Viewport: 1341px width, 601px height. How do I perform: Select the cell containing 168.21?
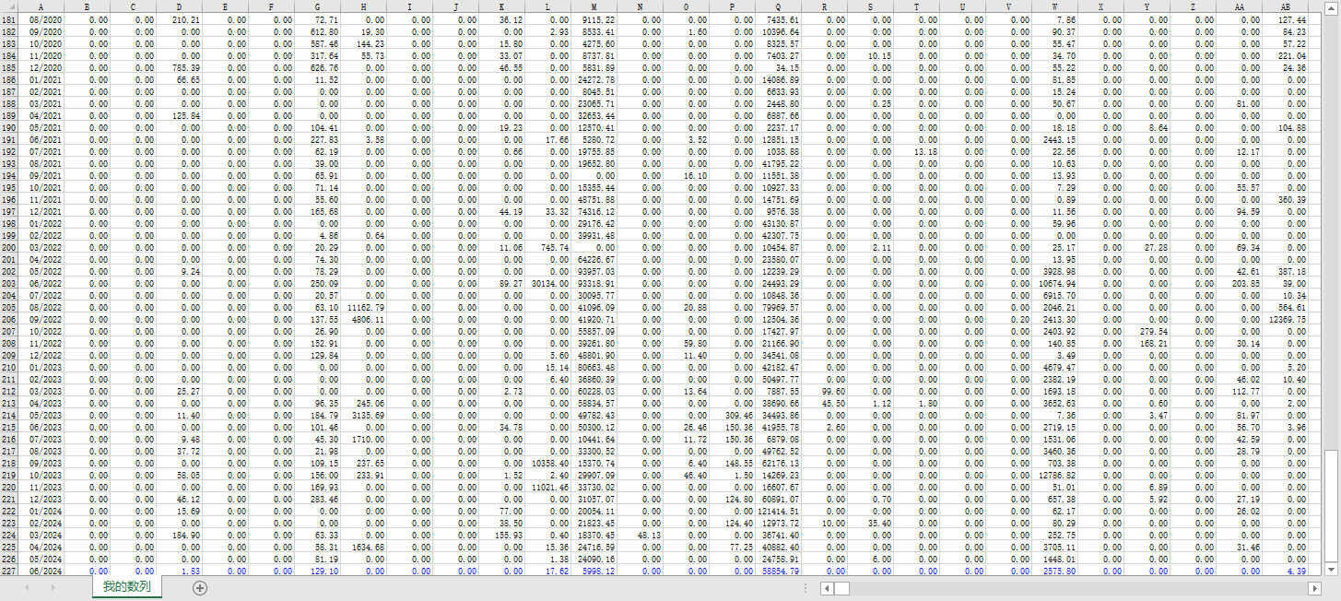(x=1147, y=343)
